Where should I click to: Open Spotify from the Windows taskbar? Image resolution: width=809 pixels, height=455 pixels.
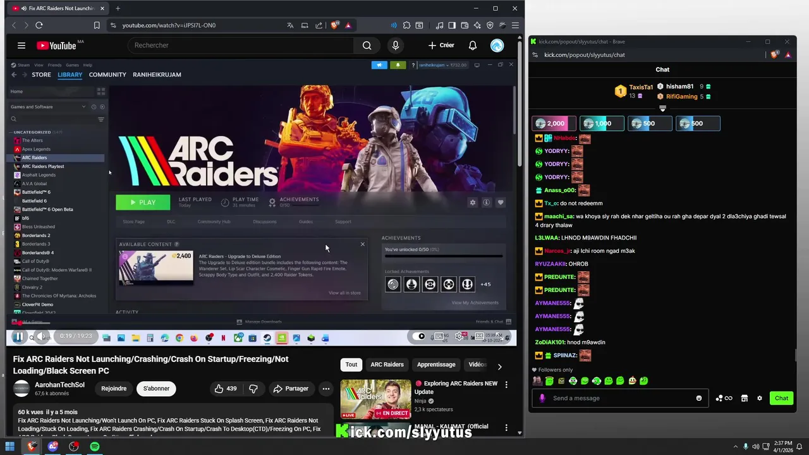[95, 447]
